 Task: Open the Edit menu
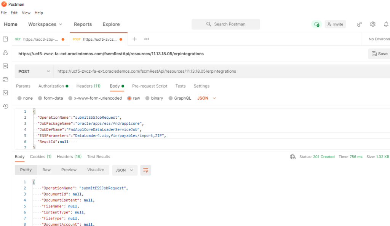coord(14,13)
